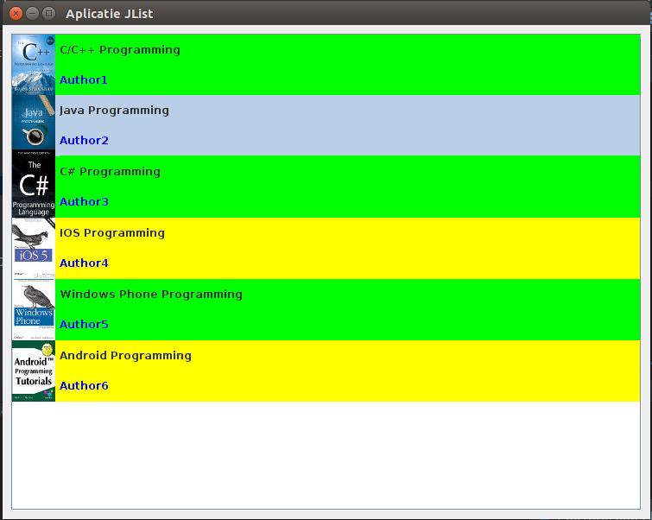
Task: Click the Windows Phone book cover
Action: pos(34,310)
